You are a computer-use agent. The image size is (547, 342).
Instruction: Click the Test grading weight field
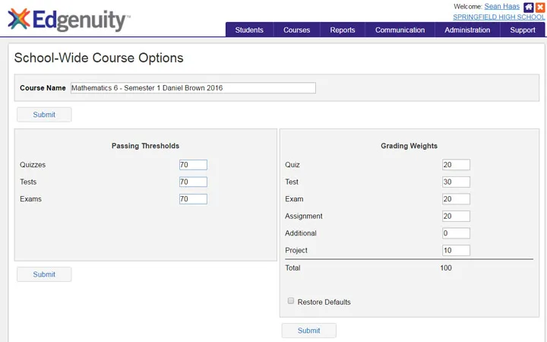456,182
